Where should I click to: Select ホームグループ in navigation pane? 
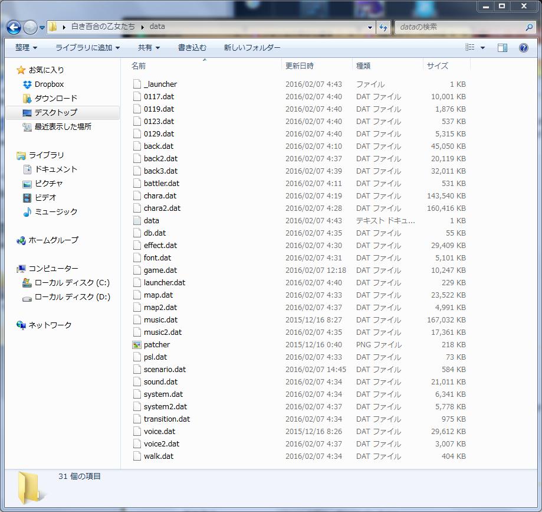(48, 240)
